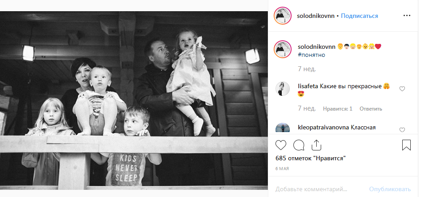The height and width of the screenshot is (197, 430).
Task: Save post with bookmark icon
Action: point(406,145)
